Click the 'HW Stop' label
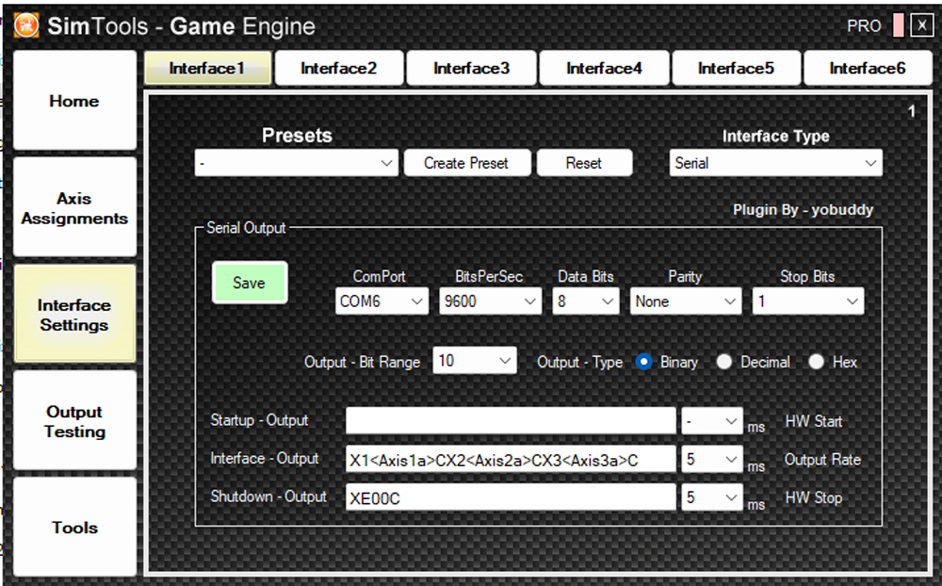942x586 pixels. 814,497
